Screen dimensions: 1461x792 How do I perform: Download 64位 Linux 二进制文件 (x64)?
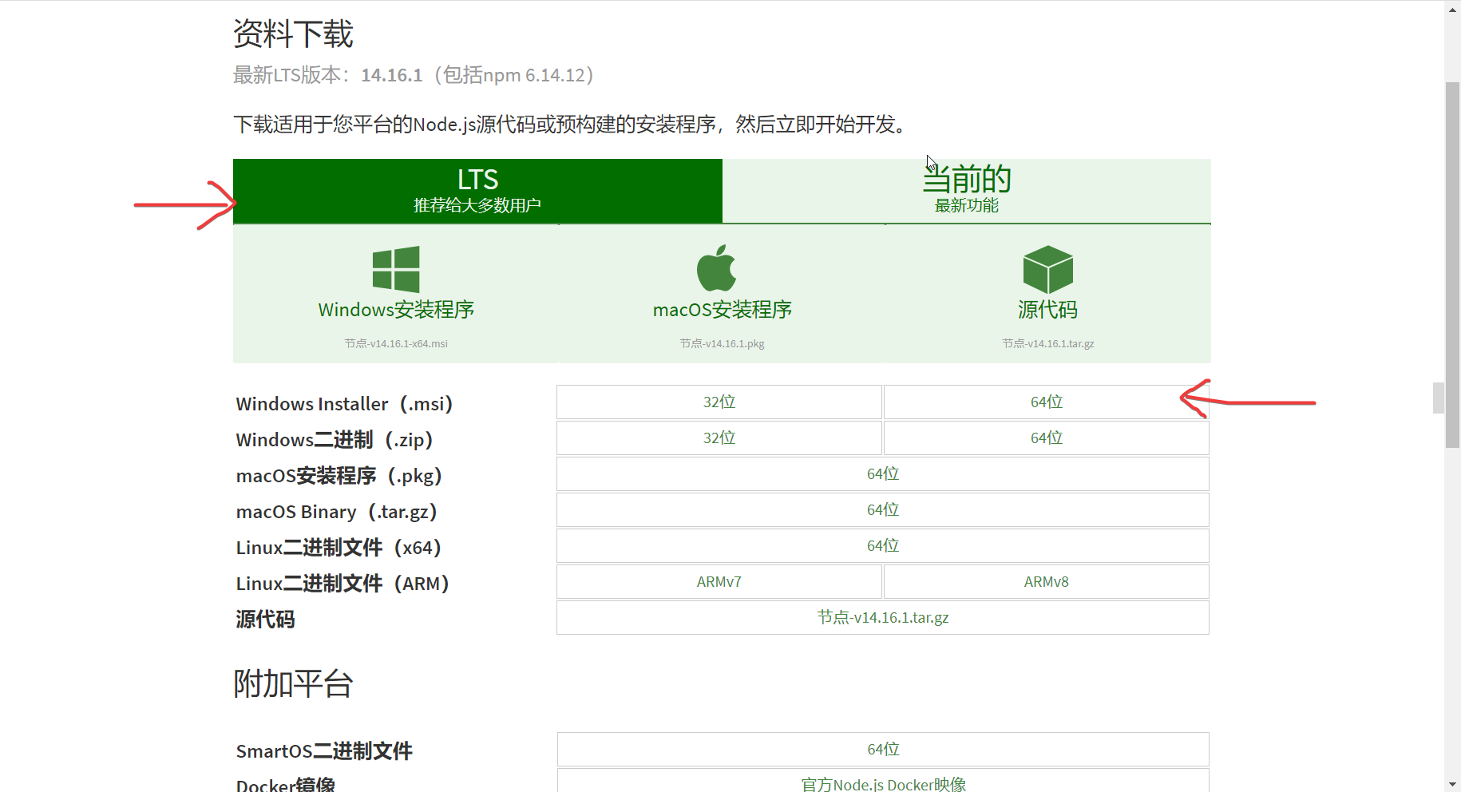point(882,545)
